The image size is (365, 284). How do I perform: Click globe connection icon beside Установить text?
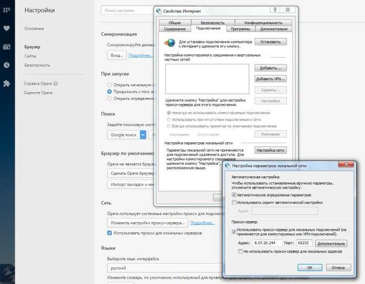click(170, 43)
